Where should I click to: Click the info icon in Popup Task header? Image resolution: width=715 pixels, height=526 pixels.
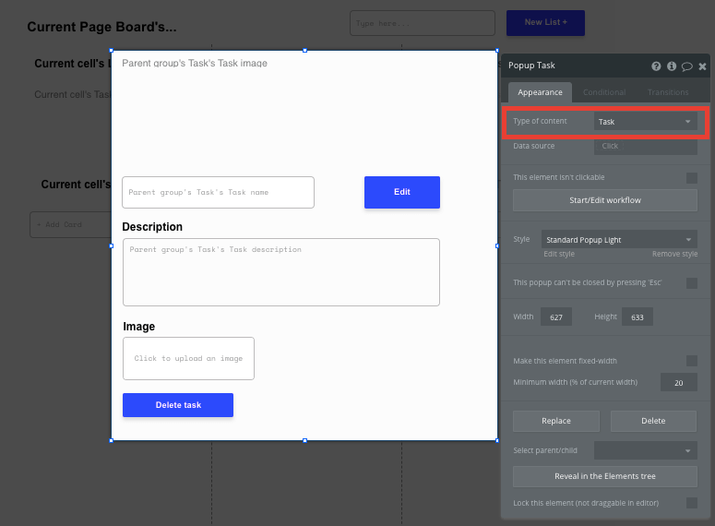(x=672, y=66)
